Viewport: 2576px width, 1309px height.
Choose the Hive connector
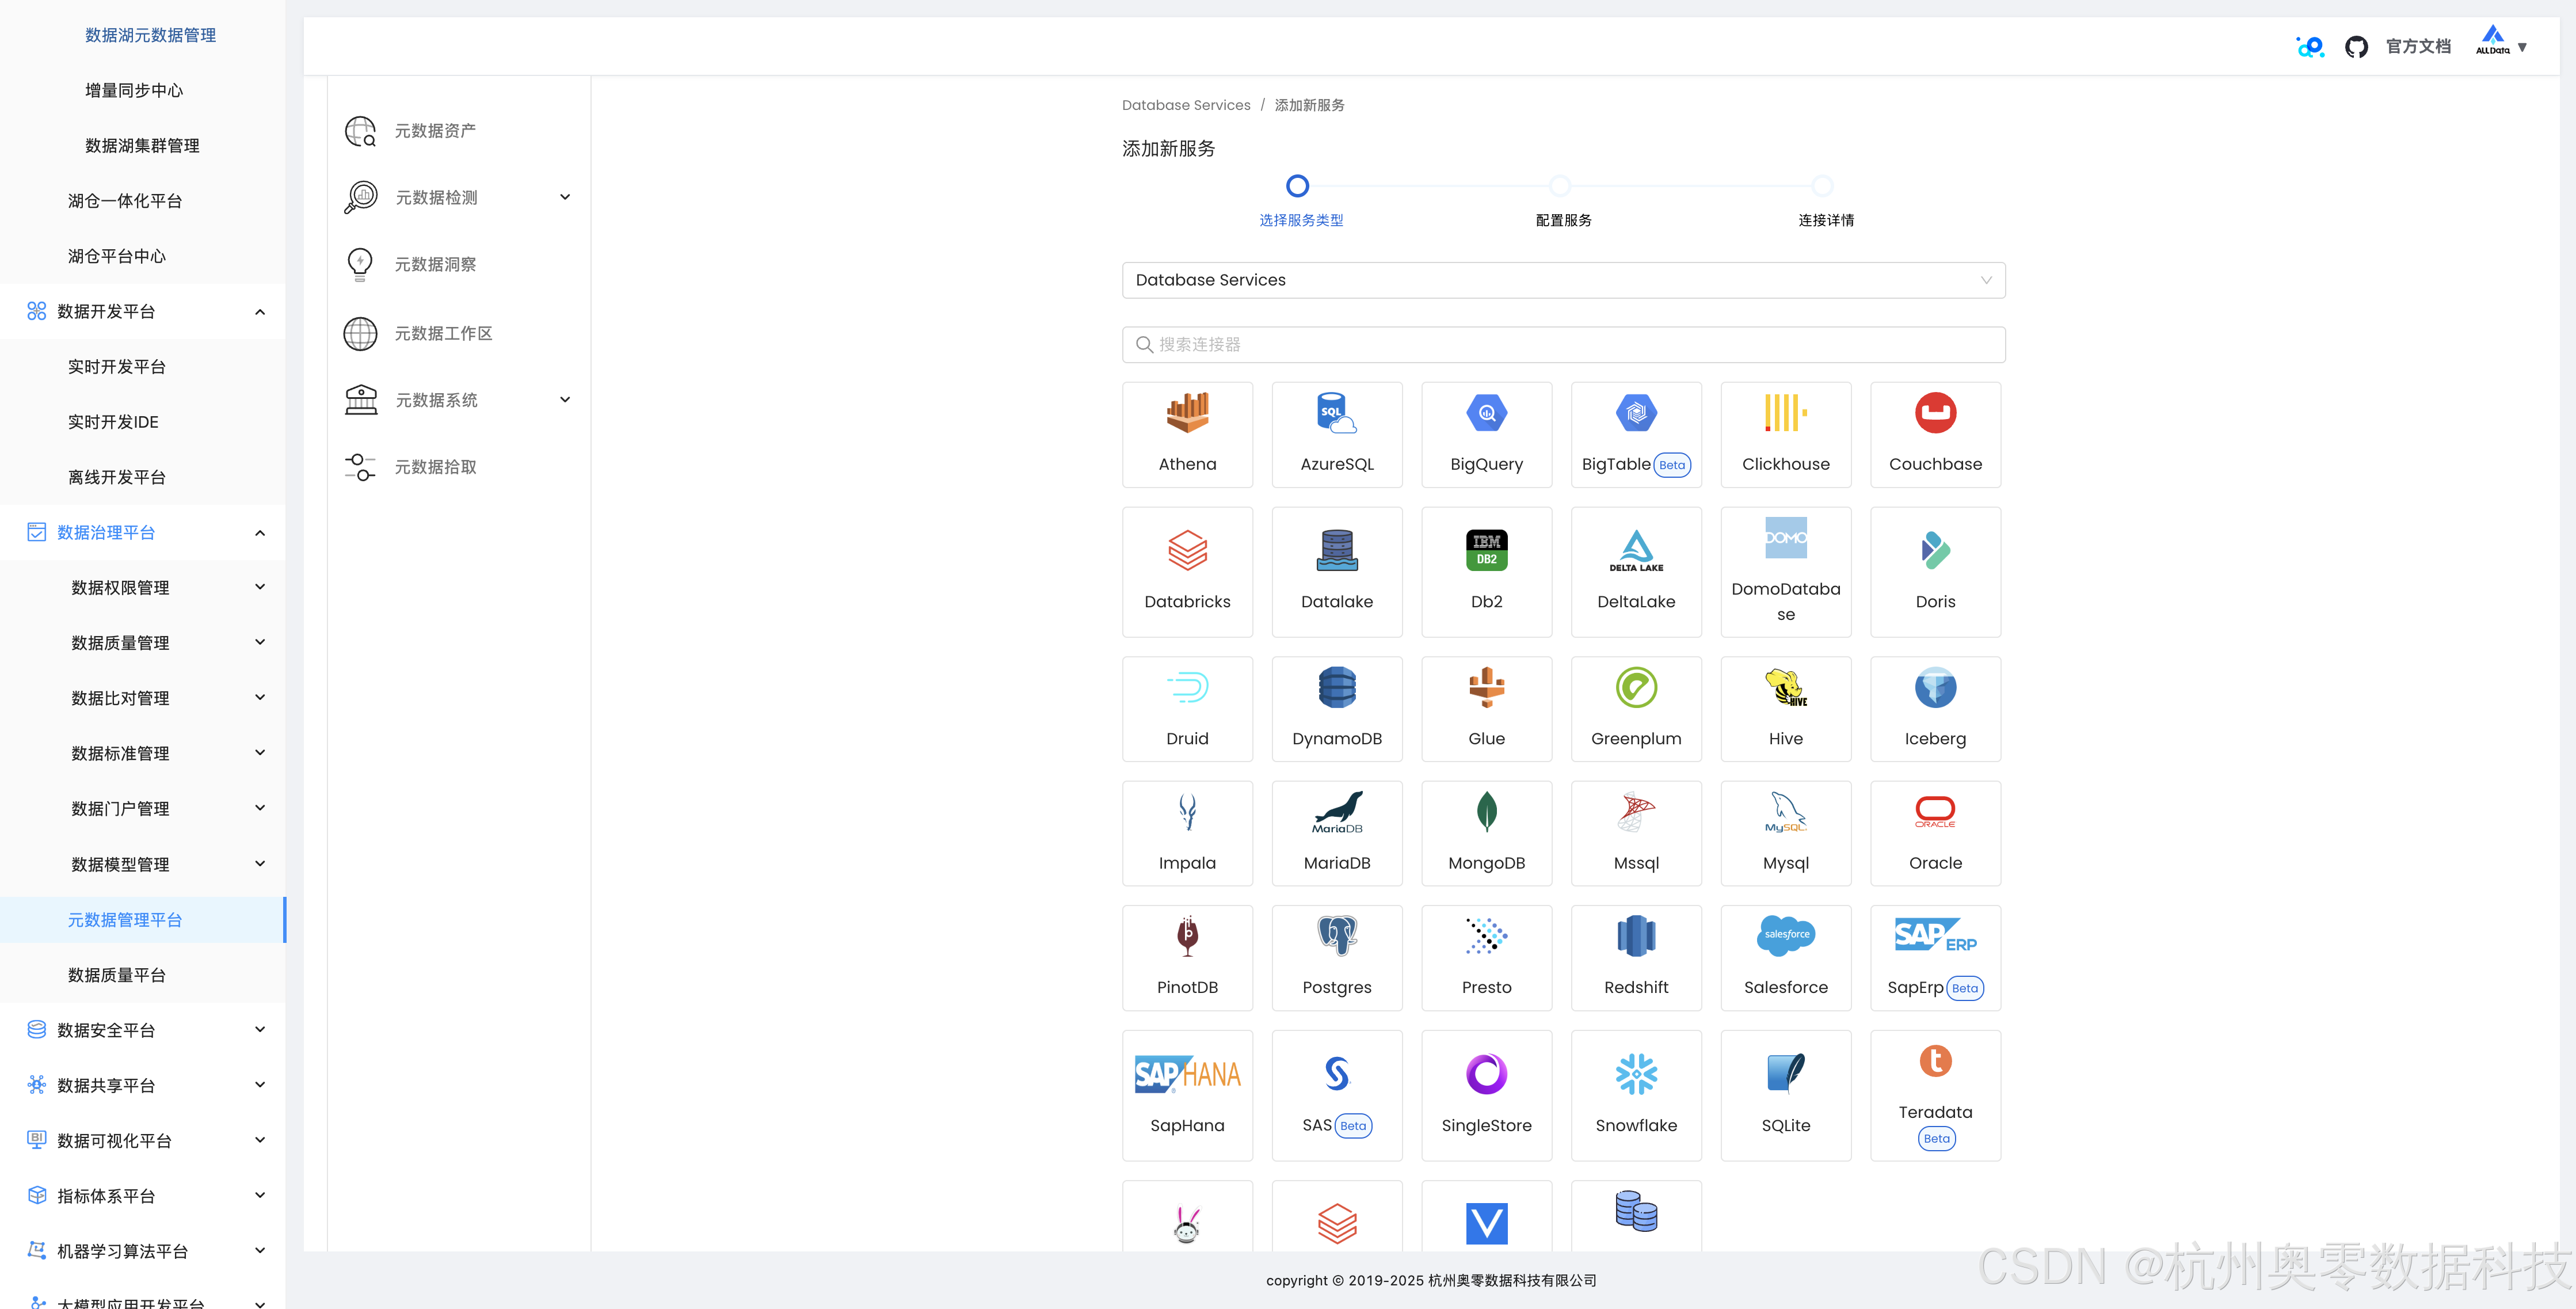(x=1785, y=709)
